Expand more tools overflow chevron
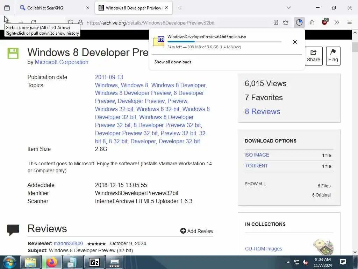Image resolution: width=358 pixels, height=269 pixels. pos(337,22)
